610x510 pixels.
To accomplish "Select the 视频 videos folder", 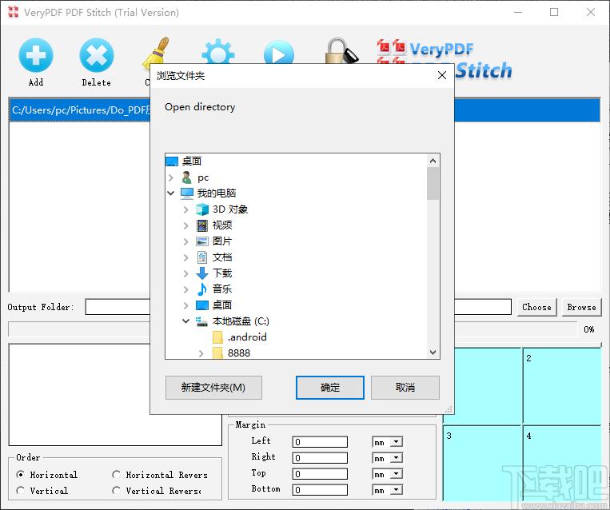I will 222,225.
